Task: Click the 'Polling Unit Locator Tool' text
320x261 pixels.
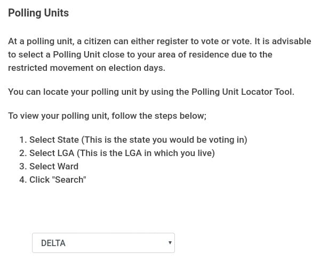Action: [242, 92]
